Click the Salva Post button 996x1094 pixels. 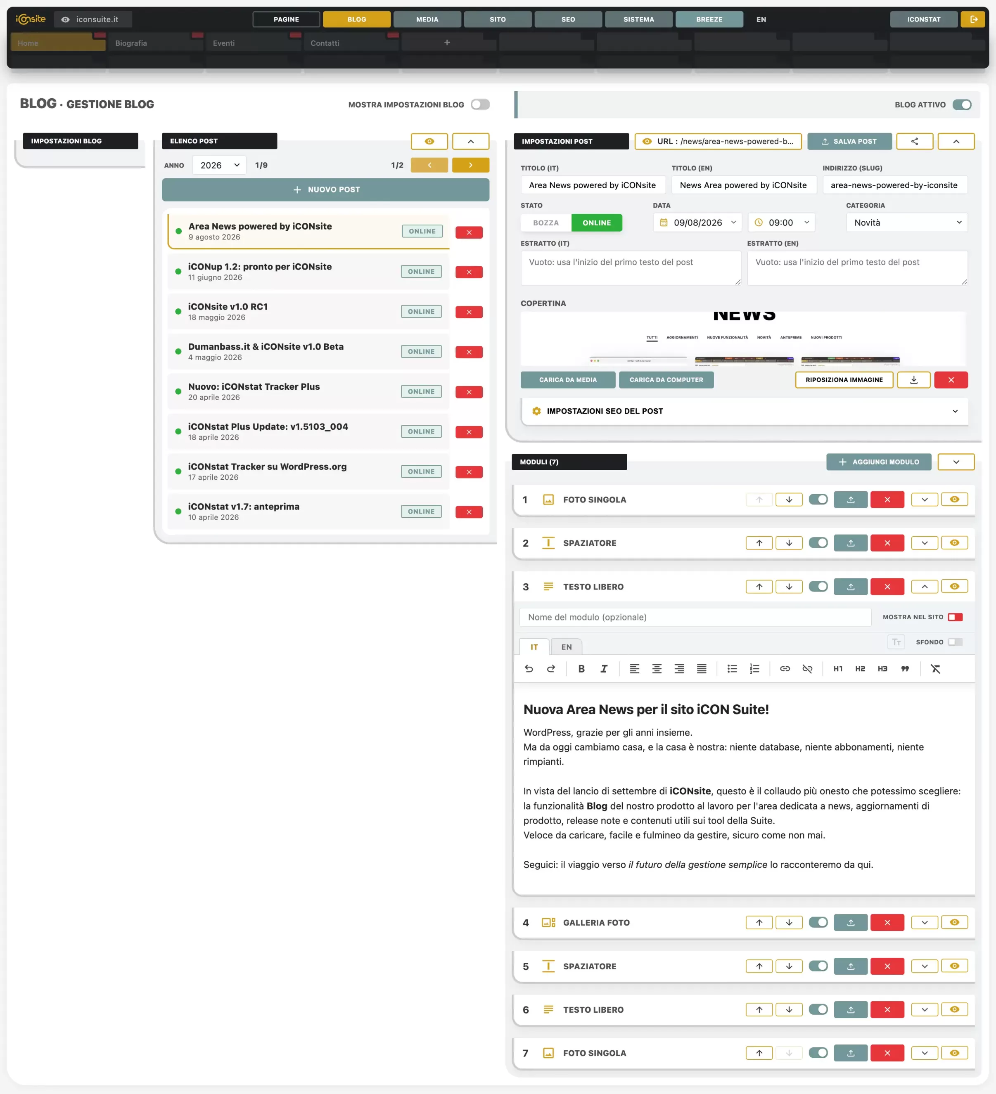click(849, 141)
